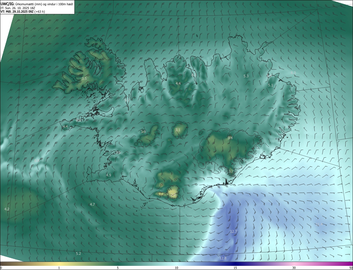This screenshot has width=353, height=270.
Task: Click the 3.7 value near the southeast coast
Action: click(x=231, y=171)
